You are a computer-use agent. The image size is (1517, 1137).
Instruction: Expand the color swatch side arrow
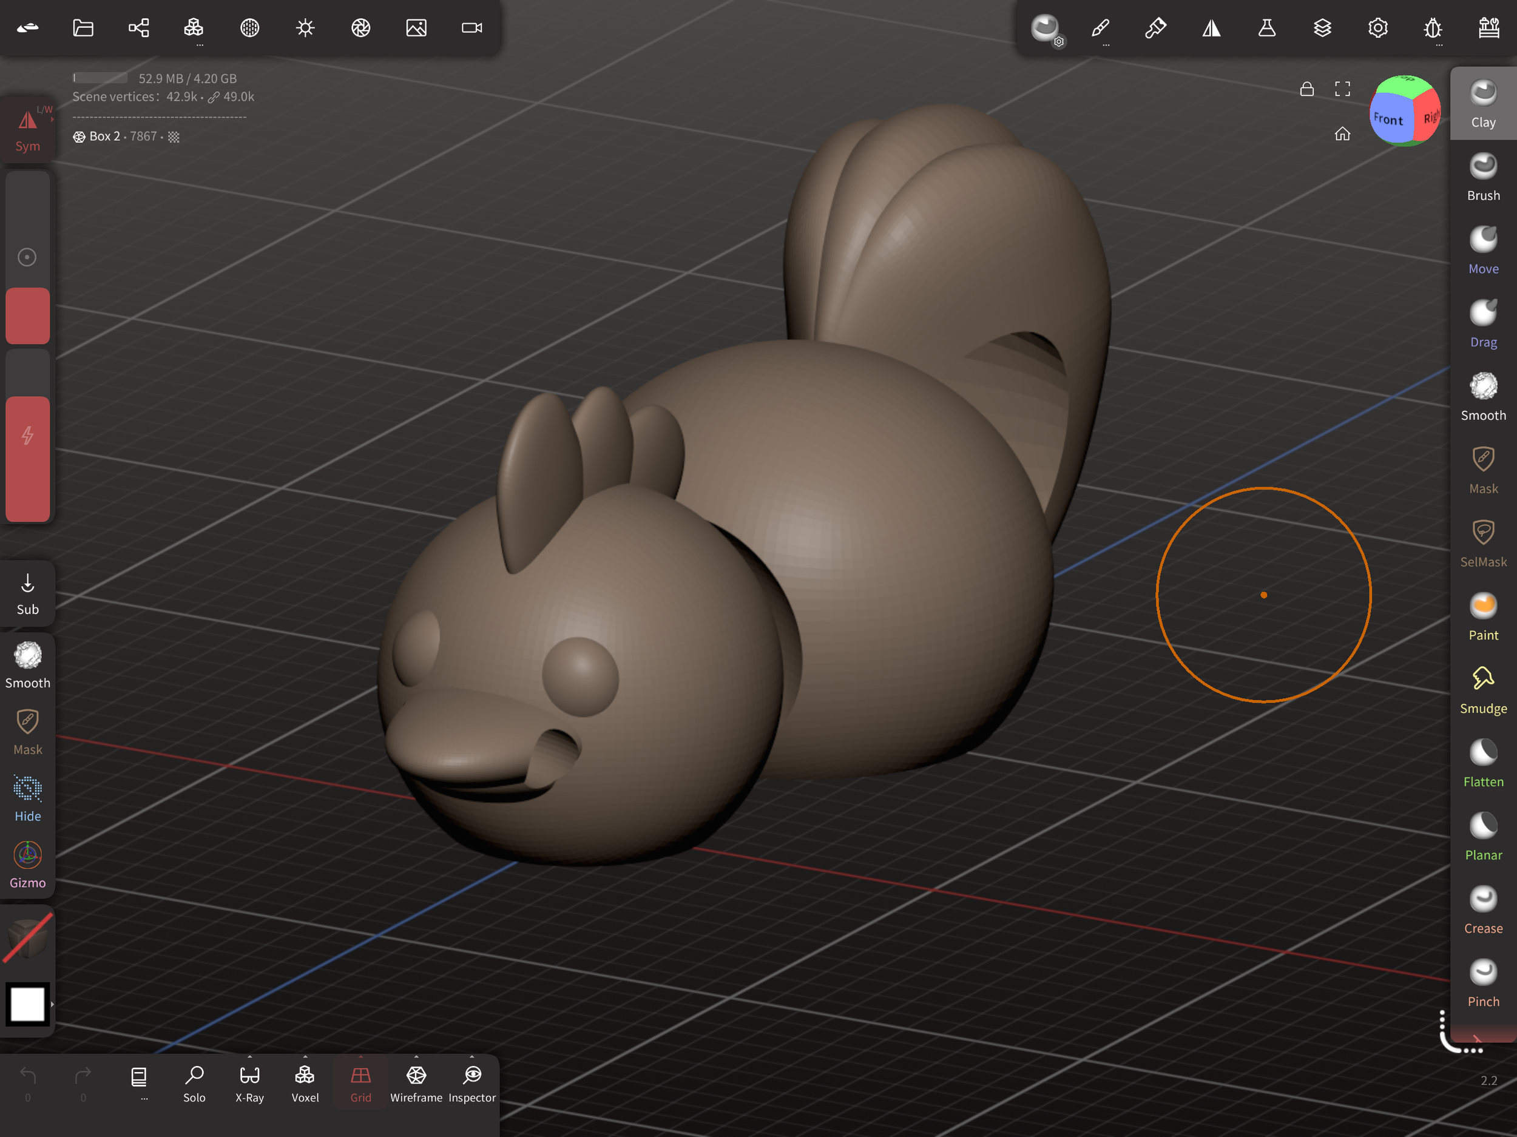point(52,1004)
